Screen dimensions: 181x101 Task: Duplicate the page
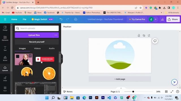(144, 36)
